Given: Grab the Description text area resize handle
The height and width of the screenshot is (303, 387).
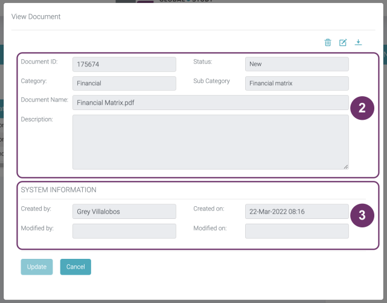Looking at the screenshot, I should coord(346,166).
